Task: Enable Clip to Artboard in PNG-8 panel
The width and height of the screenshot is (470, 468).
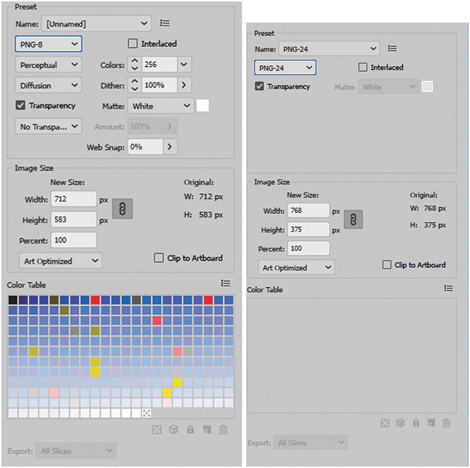Action: (x=159, y=258)
